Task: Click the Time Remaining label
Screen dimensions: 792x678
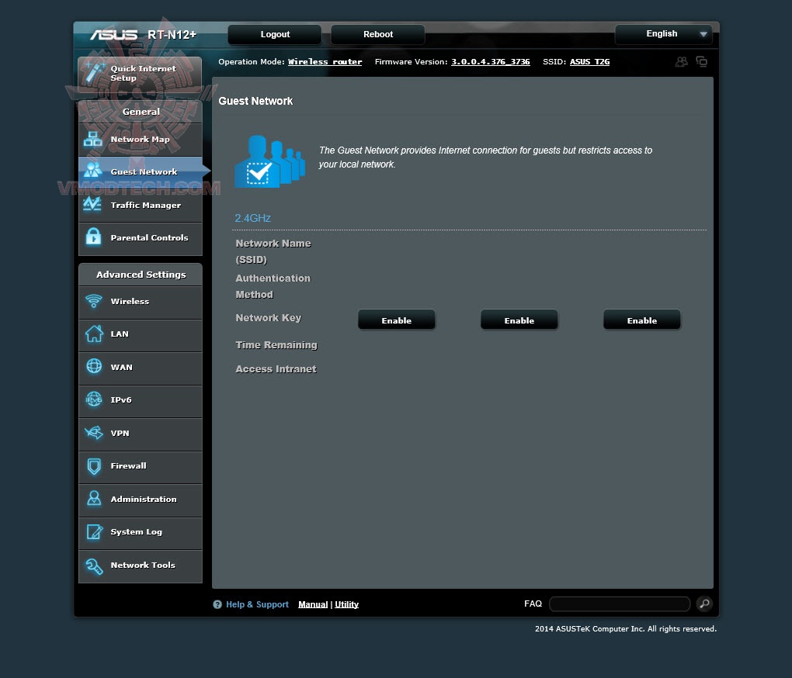Action: click(x=276, y=345)
